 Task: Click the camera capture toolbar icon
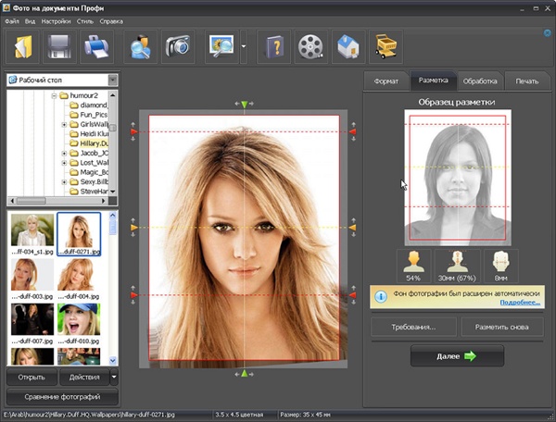tap(177, 45)
